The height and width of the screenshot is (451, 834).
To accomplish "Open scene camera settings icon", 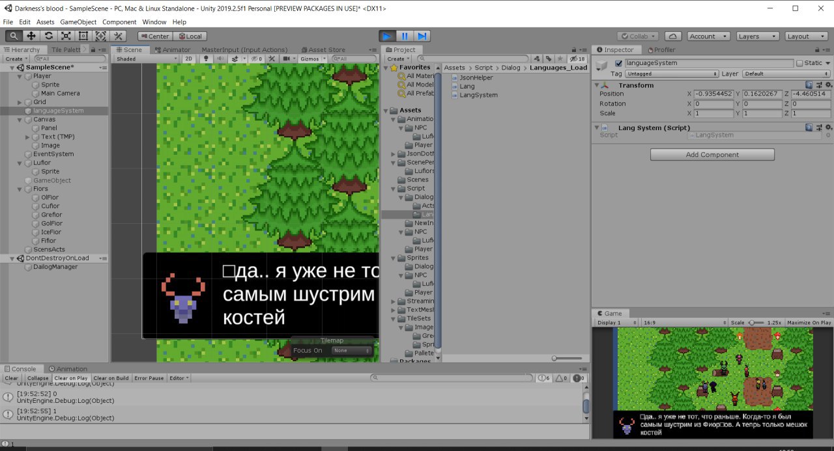I will [x=288, y=59].
